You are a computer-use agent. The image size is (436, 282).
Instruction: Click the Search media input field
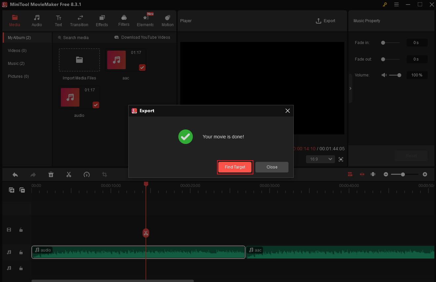pos(77,37)
